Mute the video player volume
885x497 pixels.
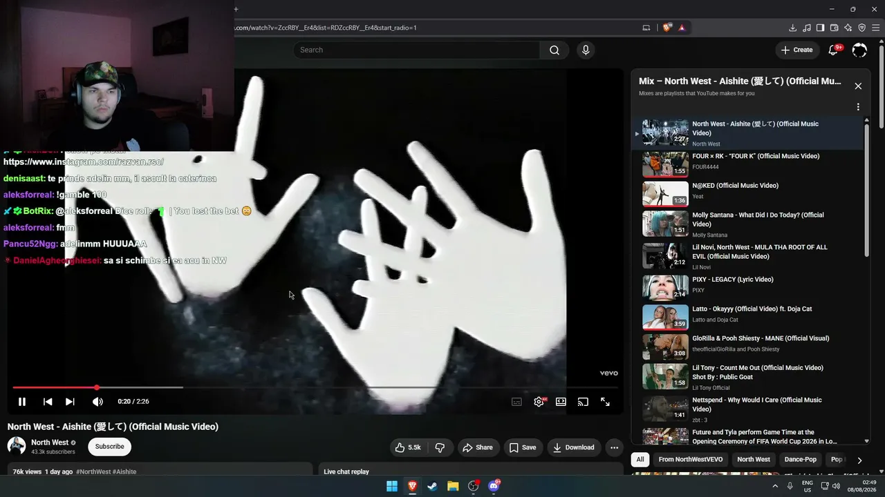pyautogui.click(x=97, y=402)
